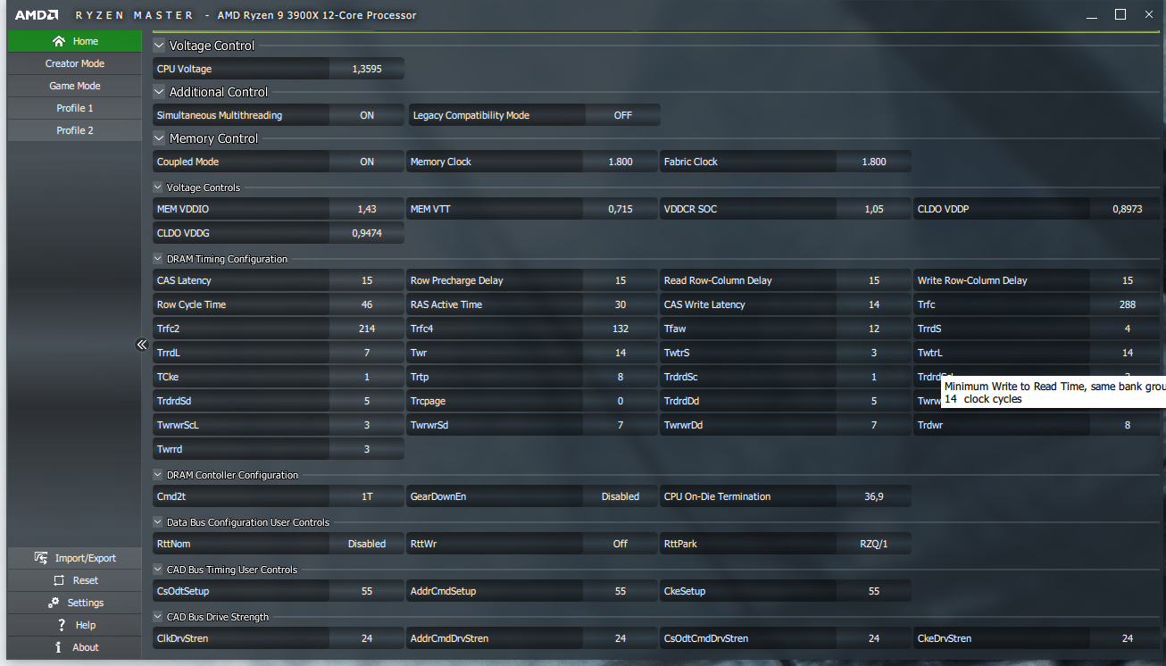Click MEM VDDIO value 1,43
The image size is (1166, 666).
(x=367, y=209)
